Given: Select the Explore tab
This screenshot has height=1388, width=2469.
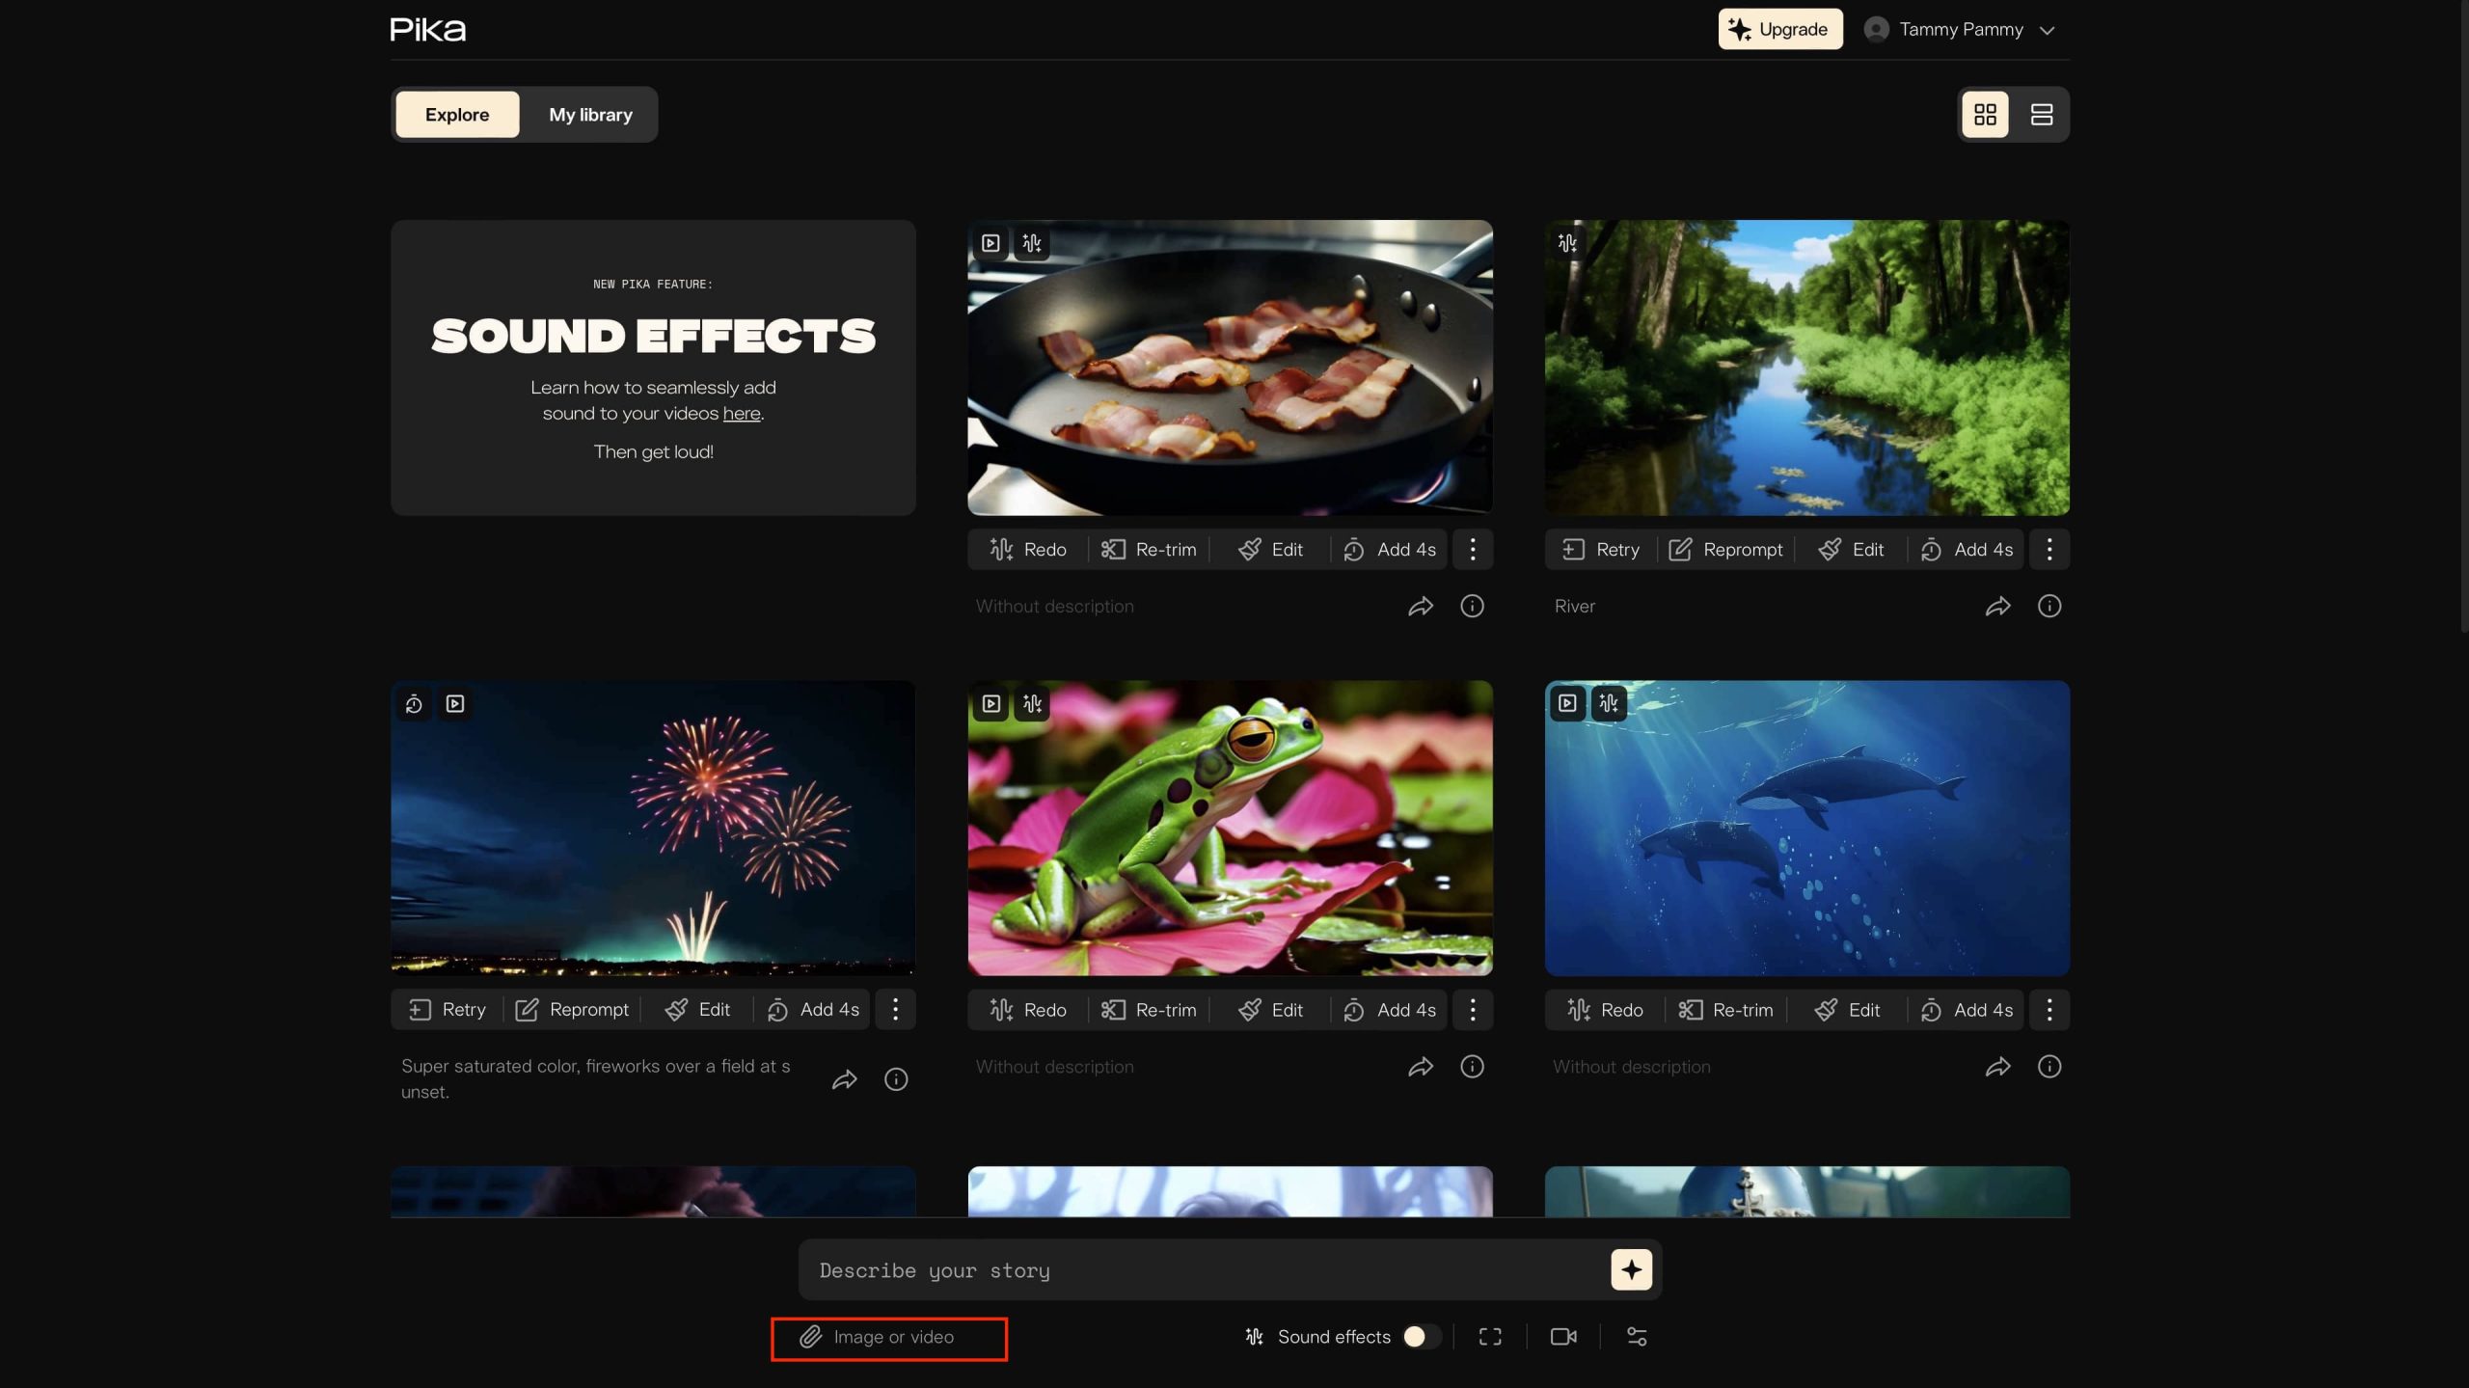Looking at the screenshot, I should coord(457,115).
